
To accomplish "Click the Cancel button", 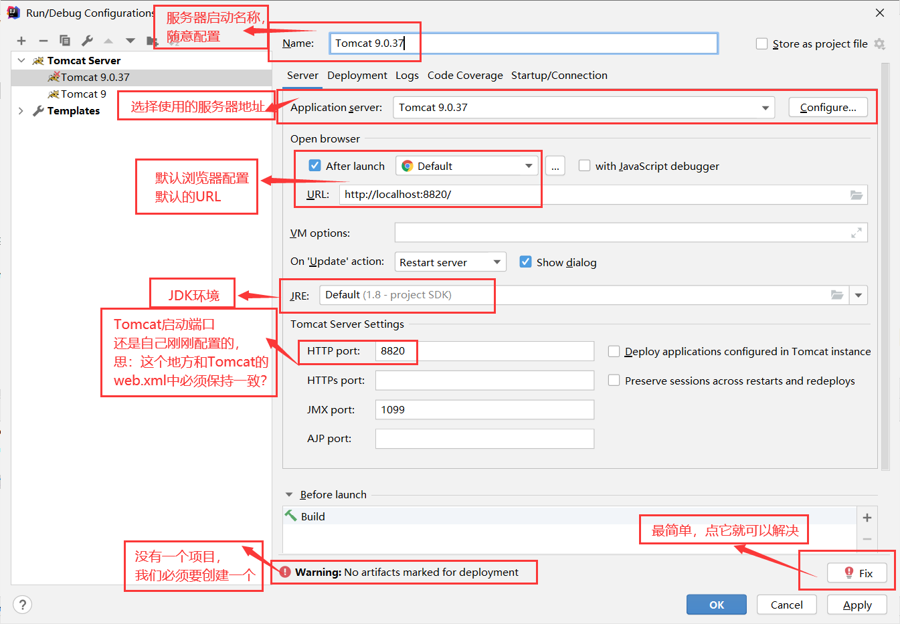I will [x=787, y=605].
